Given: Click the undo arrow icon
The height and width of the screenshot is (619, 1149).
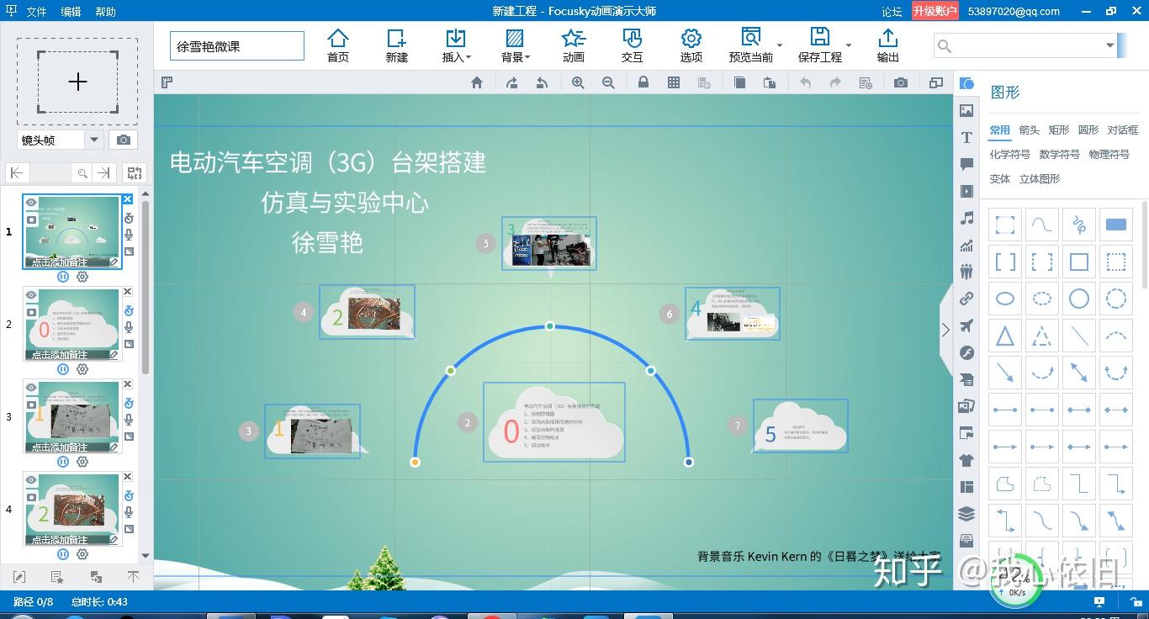Looking at the screenshot, I should (804, 82).
